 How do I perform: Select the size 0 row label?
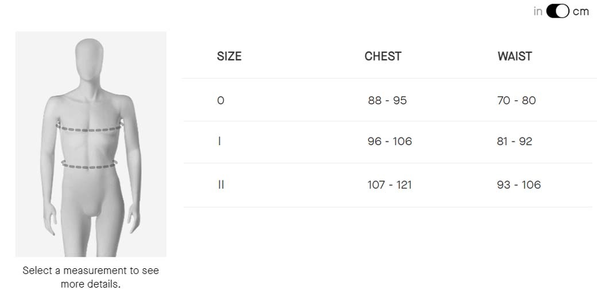tap(221, 100)
